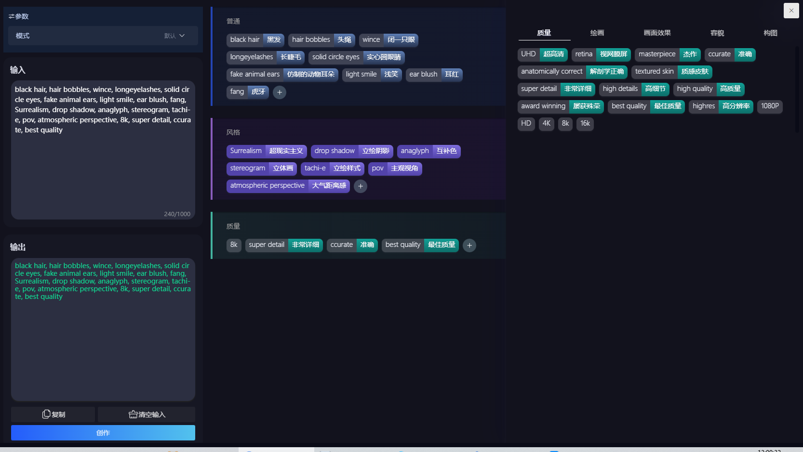The image size is (803, 452).
Task: Click the plus button in the 风格 tag section
Action: pyautogui.click(x=361, y=186)
